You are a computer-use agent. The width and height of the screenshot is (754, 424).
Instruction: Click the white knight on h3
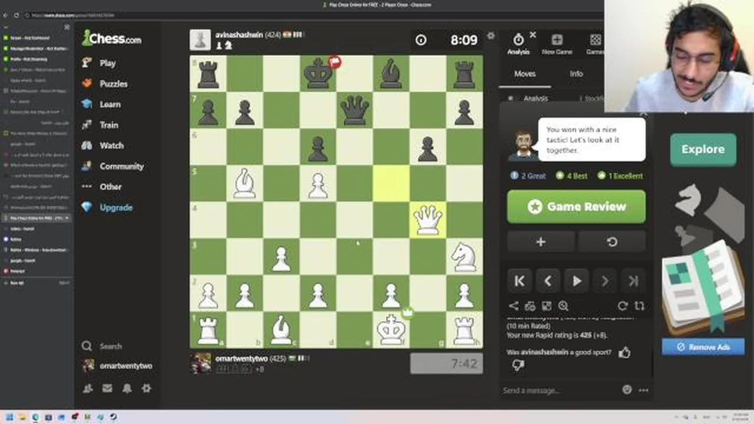(464, 257)
